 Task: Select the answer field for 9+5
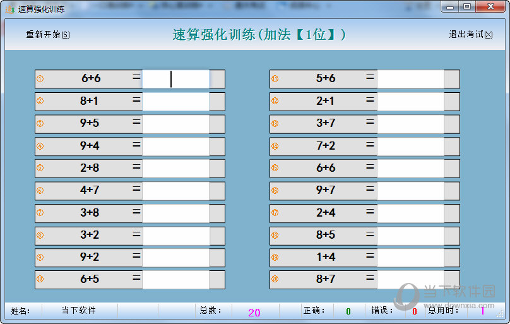click(176, 124)
